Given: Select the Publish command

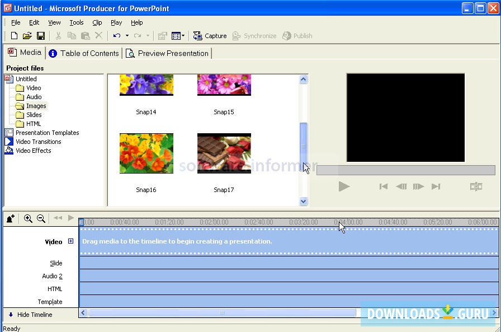Looking at the screenshot, I should [x=297, y=35].
